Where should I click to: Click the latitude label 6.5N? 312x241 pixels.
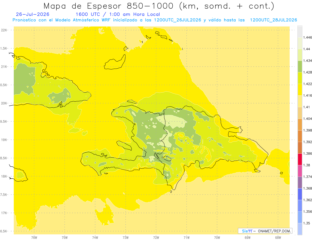coord(4,231)
